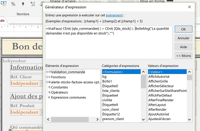Click the categories list scroll down arrow
The width and height of the screenshot is (200, 131).
coord(143,119)
